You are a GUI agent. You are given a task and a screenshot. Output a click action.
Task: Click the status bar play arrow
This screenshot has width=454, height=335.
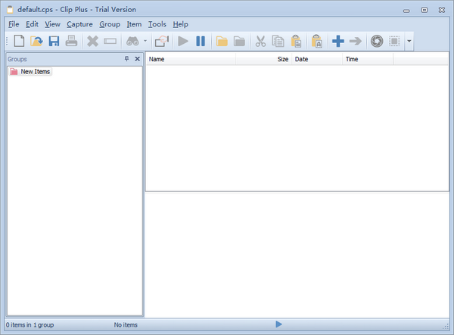tap(278, 324)
